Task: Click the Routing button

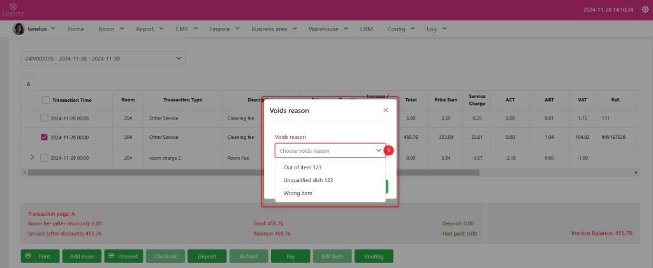Action: pos(374,256)
